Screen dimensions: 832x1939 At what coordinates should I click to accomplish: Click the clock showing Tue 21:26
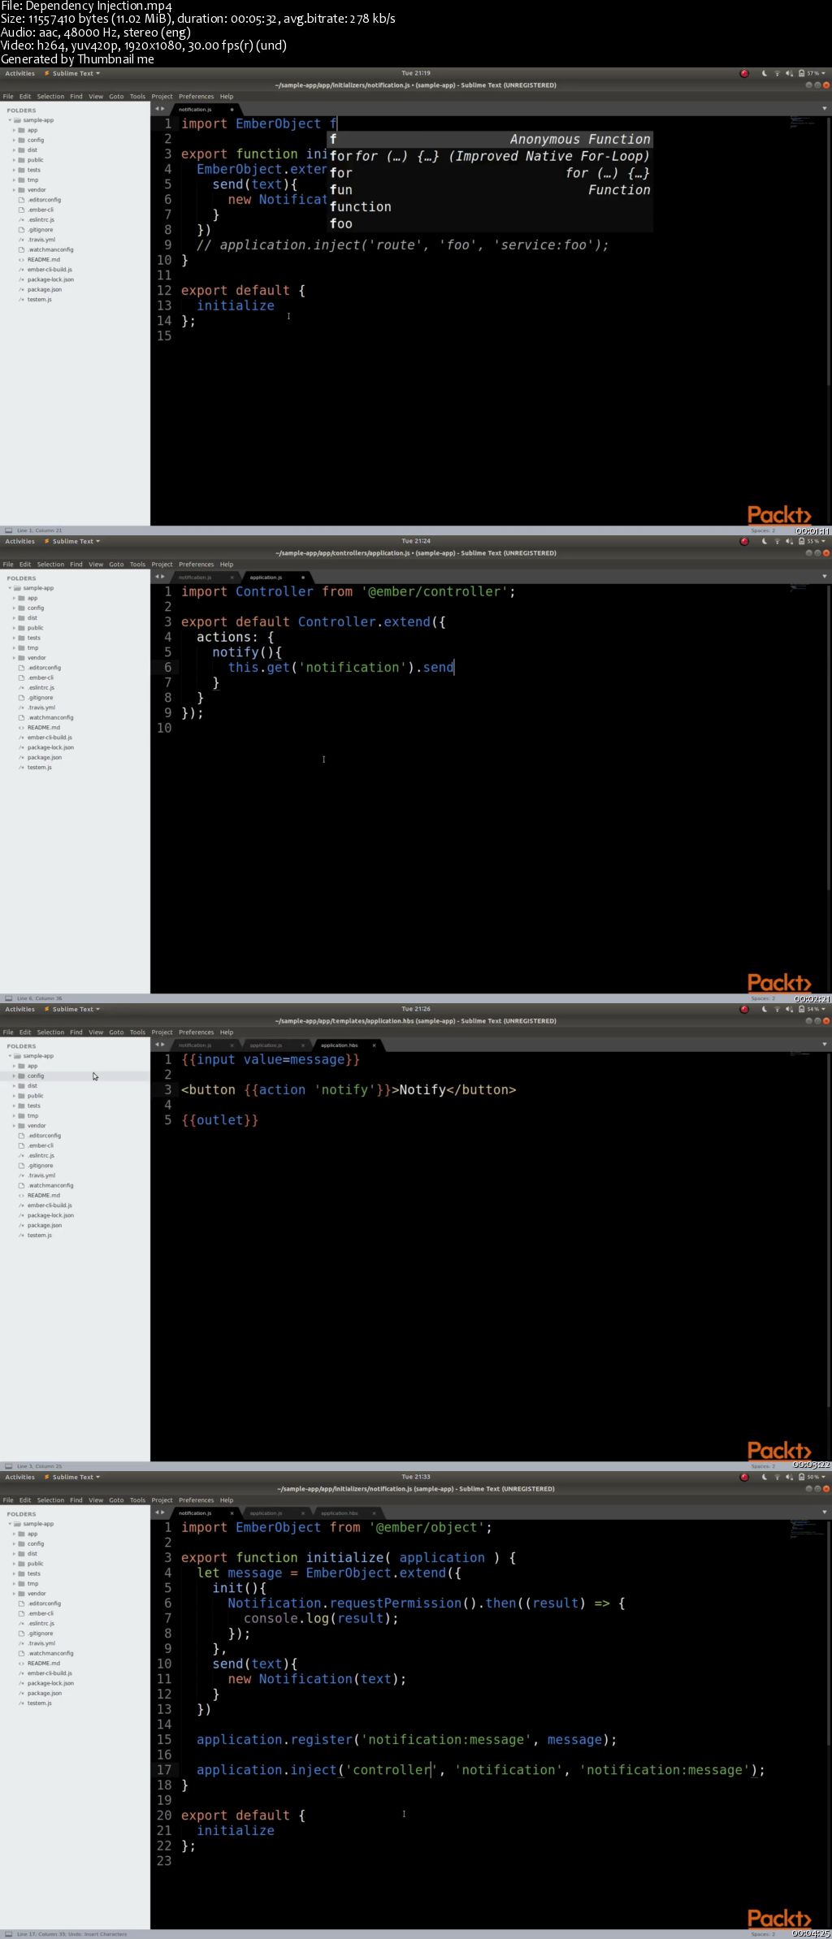pos(416,1009)
